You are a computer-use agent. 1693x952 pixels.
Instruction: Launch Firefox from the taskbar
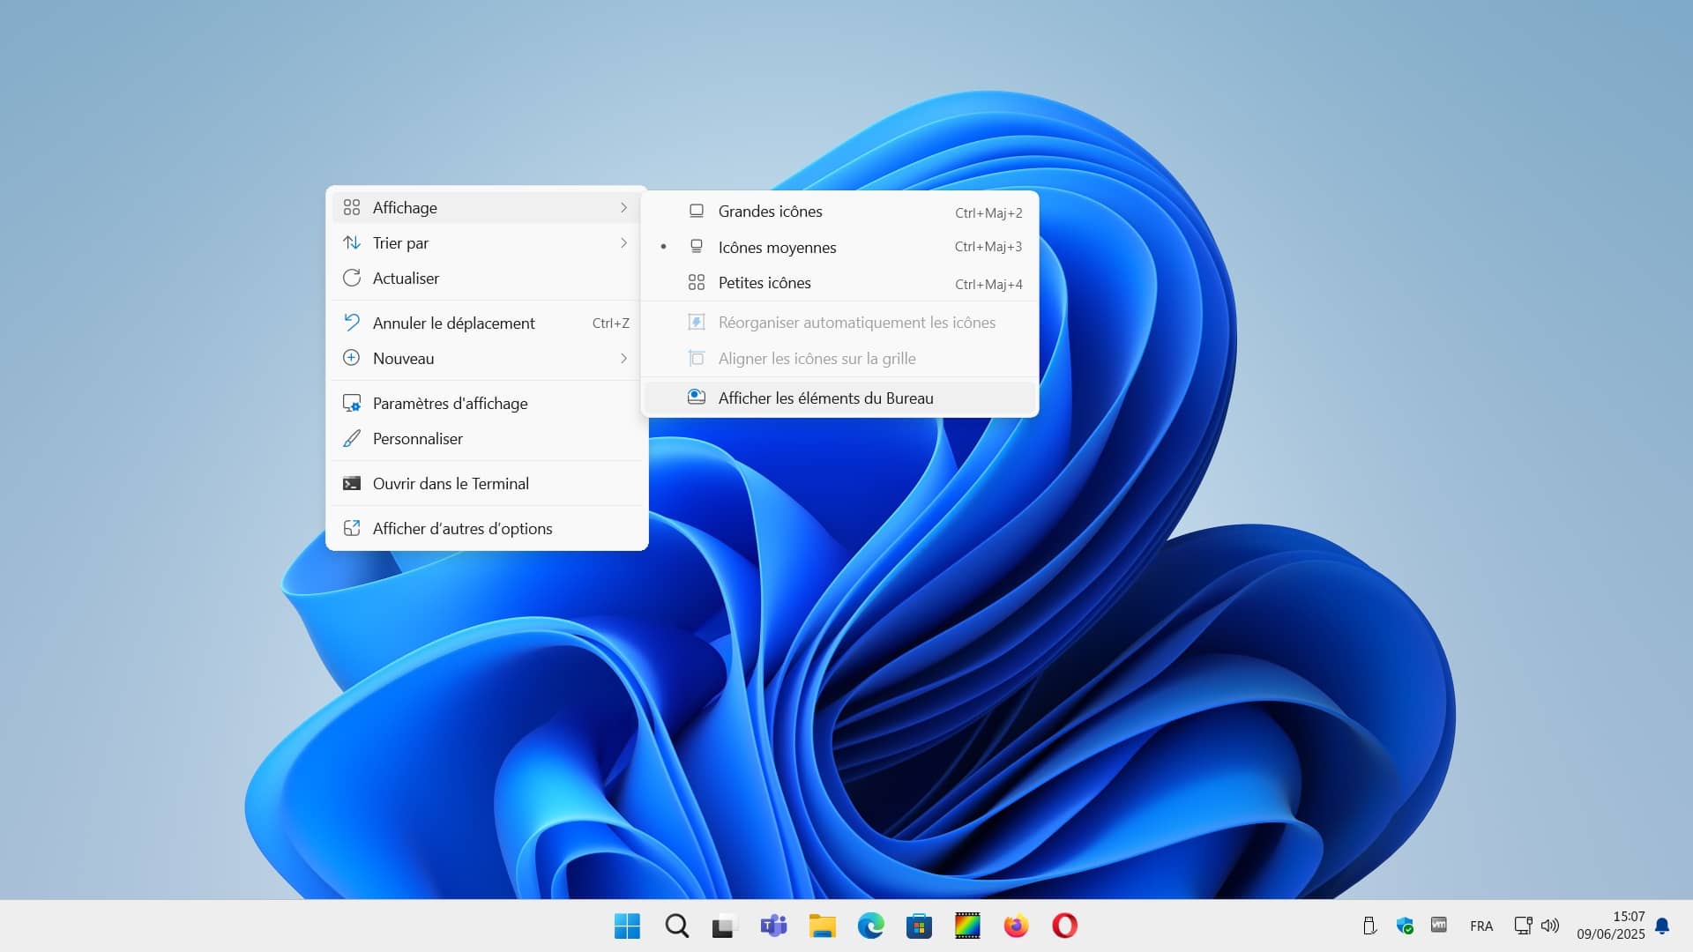tap(1016, 926)
